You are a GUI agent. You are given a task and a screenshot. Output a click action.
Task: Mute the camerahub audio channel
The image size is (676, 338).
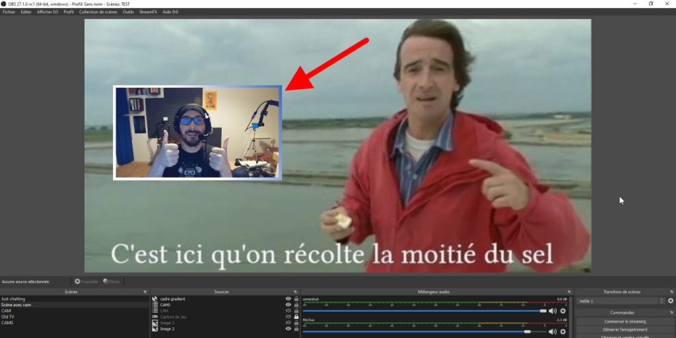click(x=553, y=311)
